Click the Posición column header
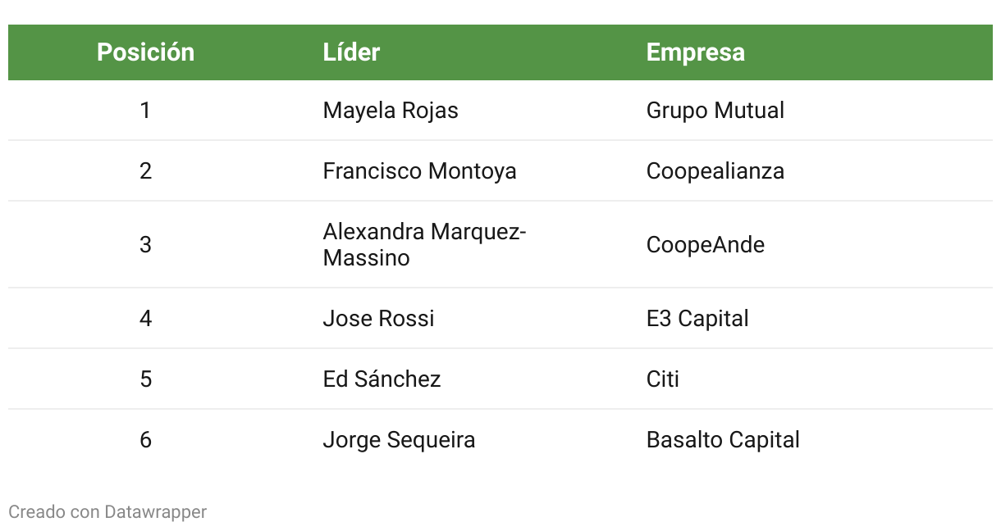 [x=145, y=52]
